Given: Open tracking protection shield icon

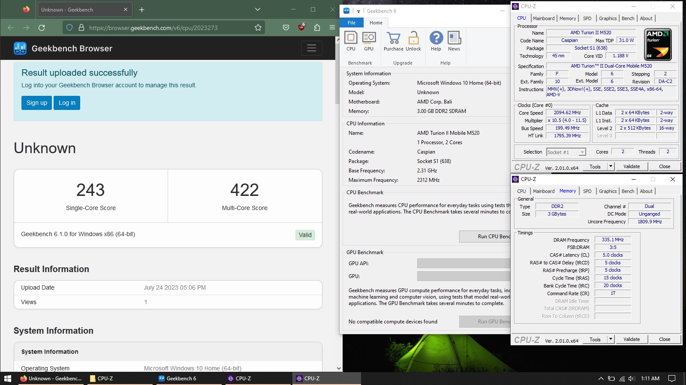Looking at the screenshot, I should (69, 27).
